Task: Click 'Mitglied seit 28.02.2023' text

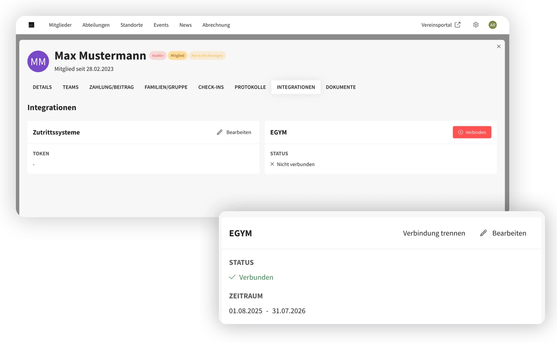Action: [84, 69]
